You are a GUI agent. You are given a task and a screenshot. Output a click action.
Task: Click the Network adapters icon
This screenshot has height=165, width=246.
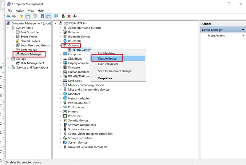65,98
